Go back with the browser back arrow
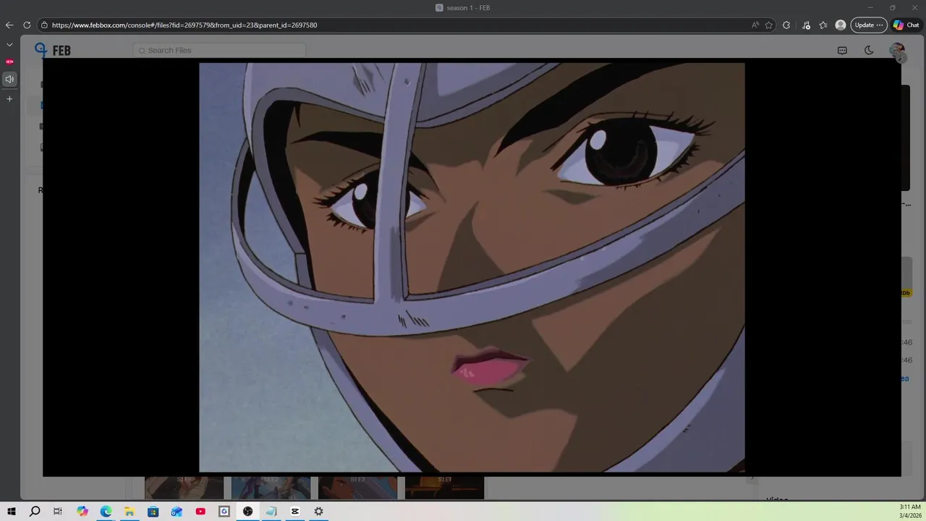926x521 pixels. pos(9,25)
